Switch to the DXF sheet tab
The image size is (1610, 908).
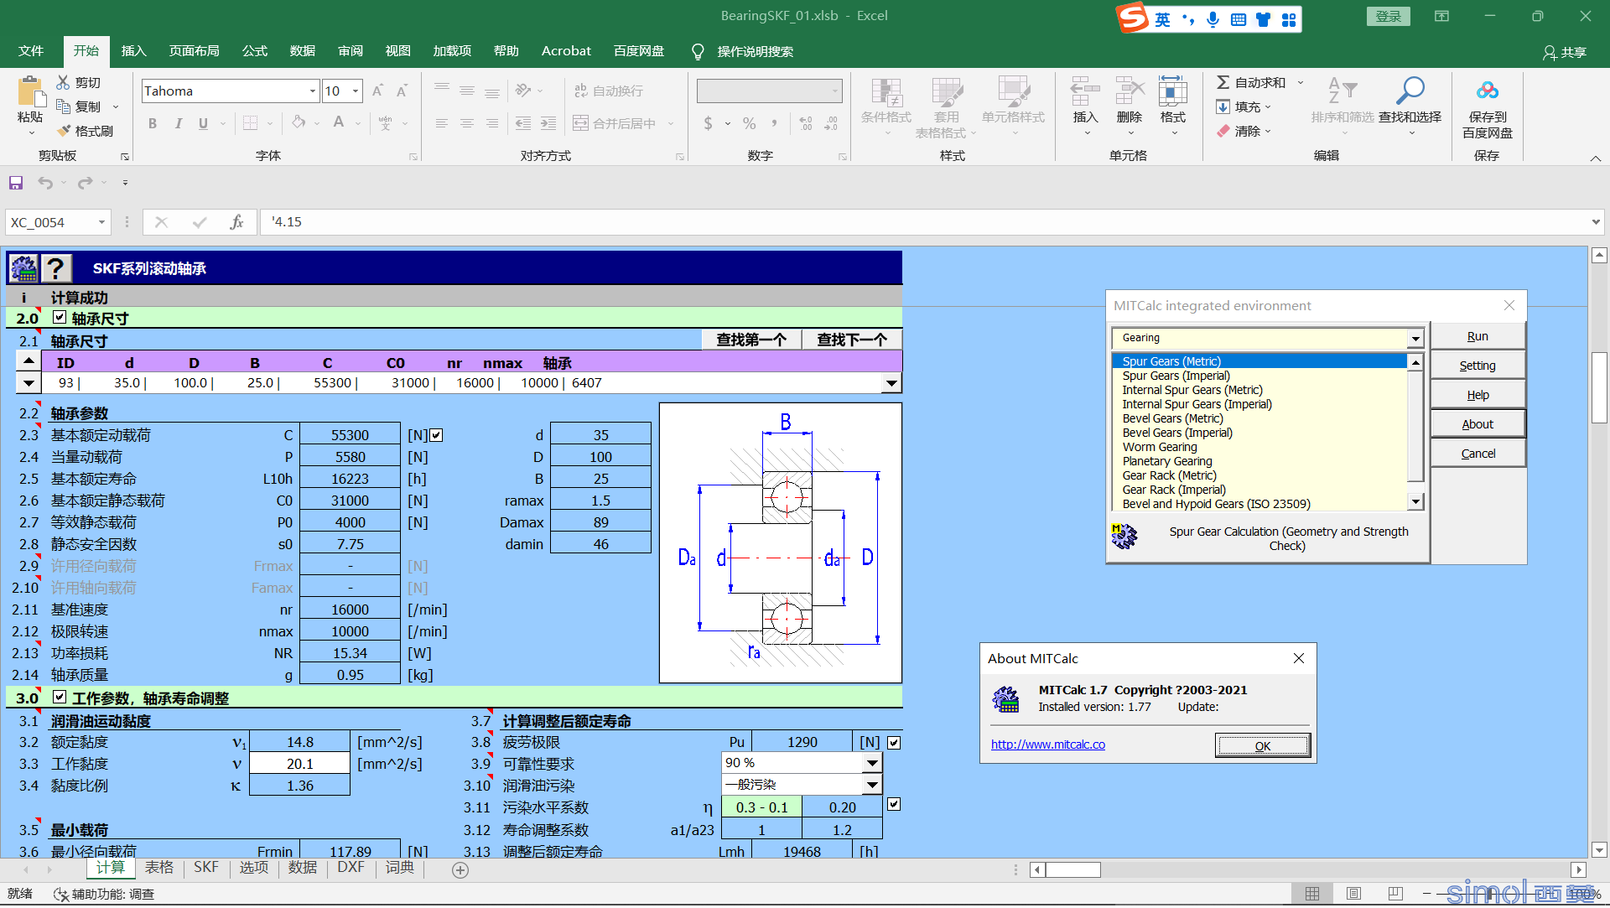[351, 868]
